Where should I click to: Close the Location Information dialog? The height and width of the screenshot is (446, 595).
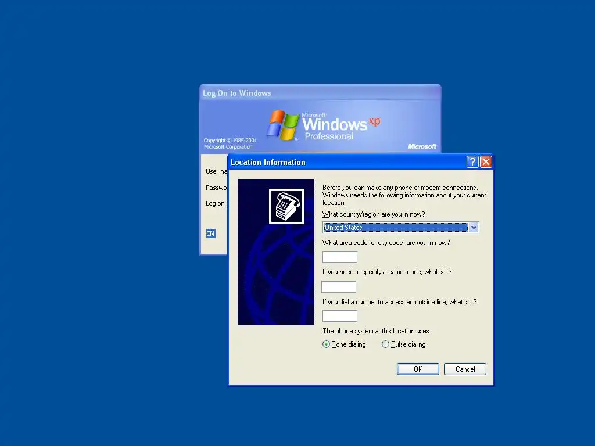coord(486,162)
